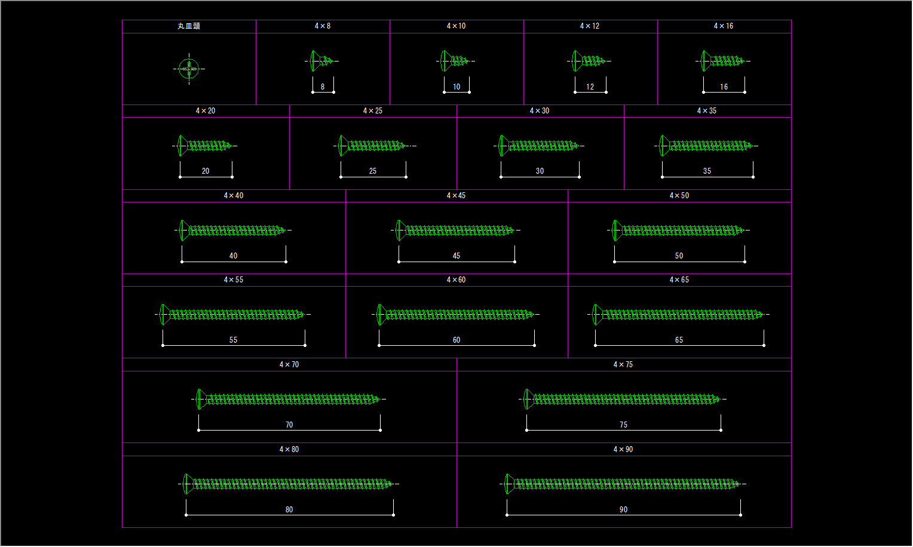Click the 4×35 header label
This screenshot has width=913, height=547.
(707, 111)
